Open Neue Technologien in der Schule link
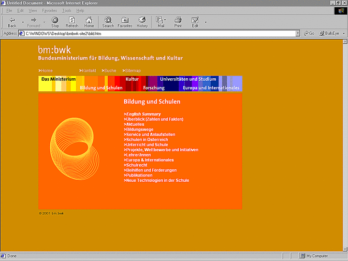This screenshot has width=348, height=261. coord(156,180)
